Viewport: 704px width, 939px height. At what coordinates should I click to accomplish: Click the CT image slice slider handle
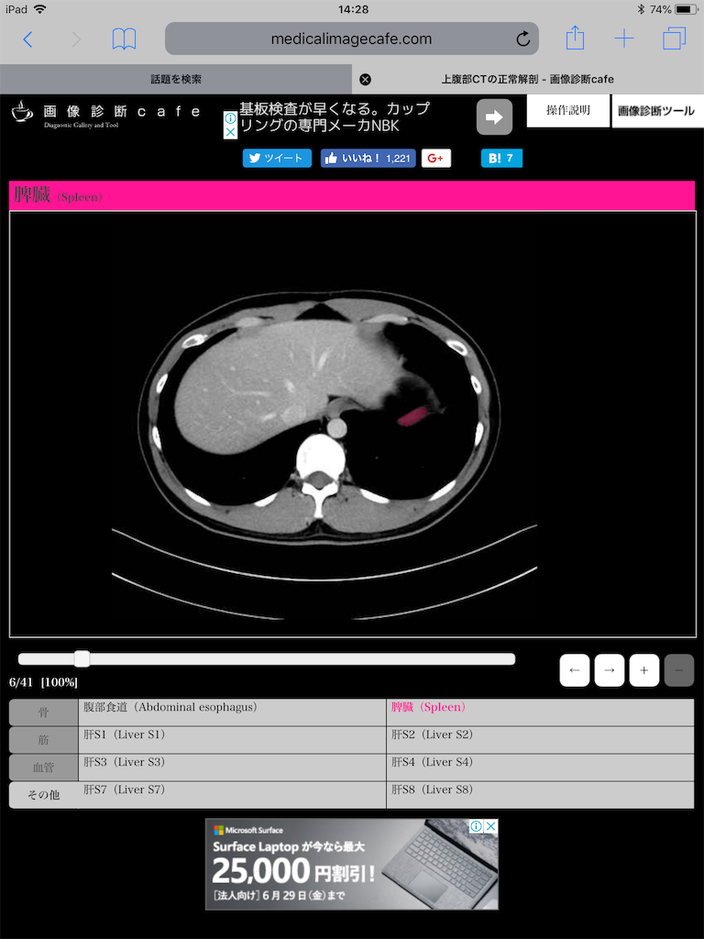coord(82,658)
